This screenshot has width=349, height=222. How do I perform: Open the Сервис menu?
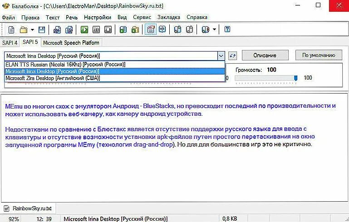[142, 17]
